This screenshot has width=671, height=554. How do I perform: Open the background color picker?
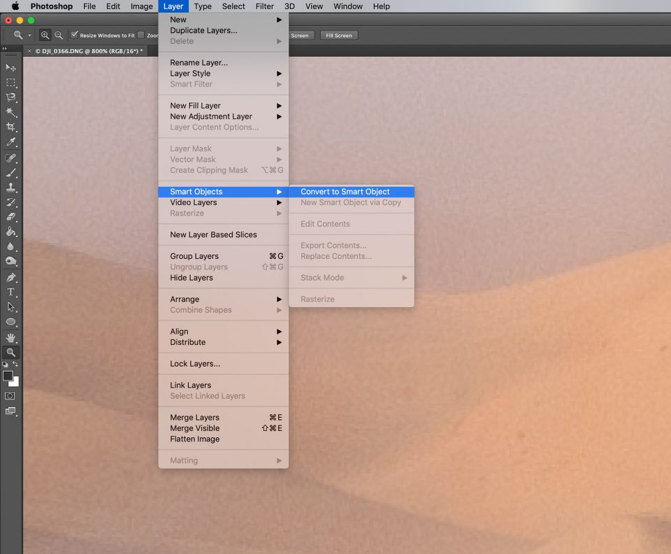tap(15, 383)
